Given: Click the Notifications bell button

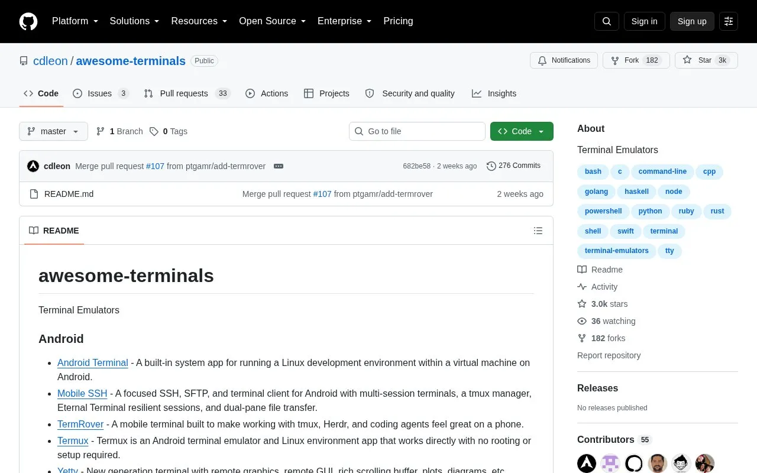Looking at the screenshot, I should click(x=564, y=60).
